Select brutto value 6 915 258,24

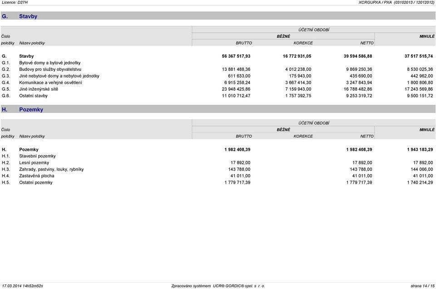[x=237, y=83]
